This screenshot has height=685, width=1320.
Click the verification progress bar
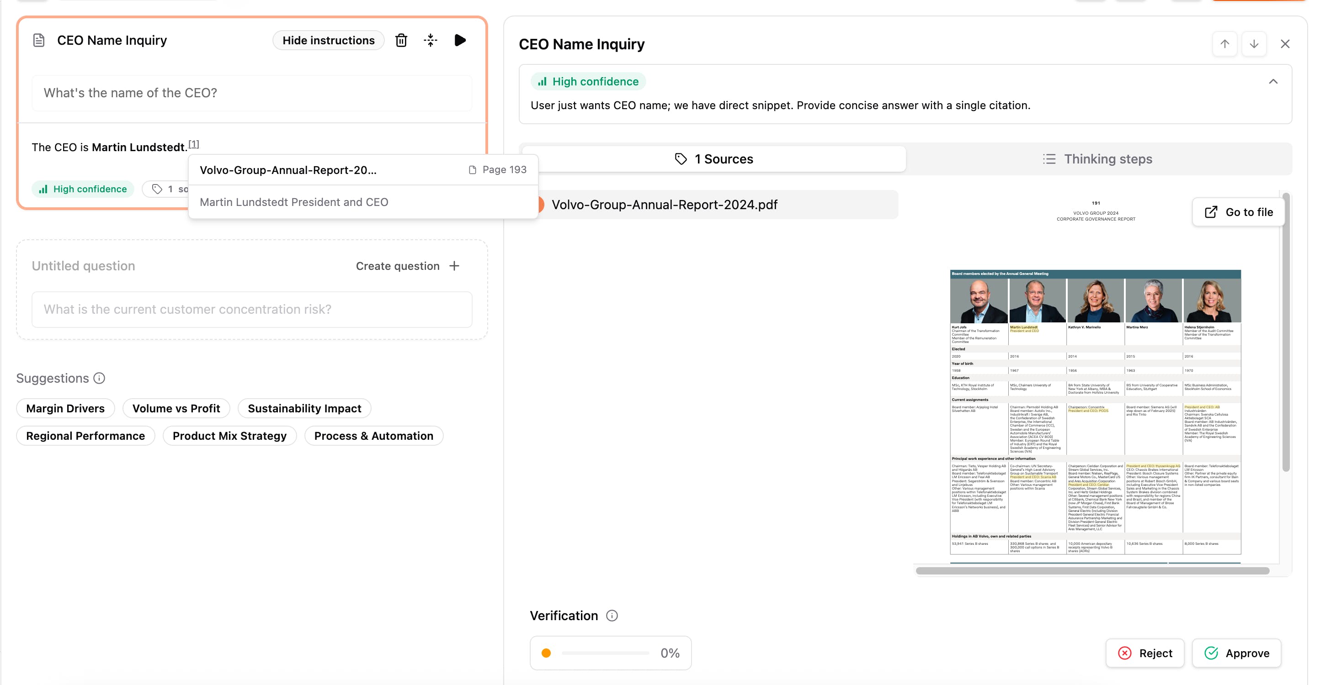pos(605,653)
